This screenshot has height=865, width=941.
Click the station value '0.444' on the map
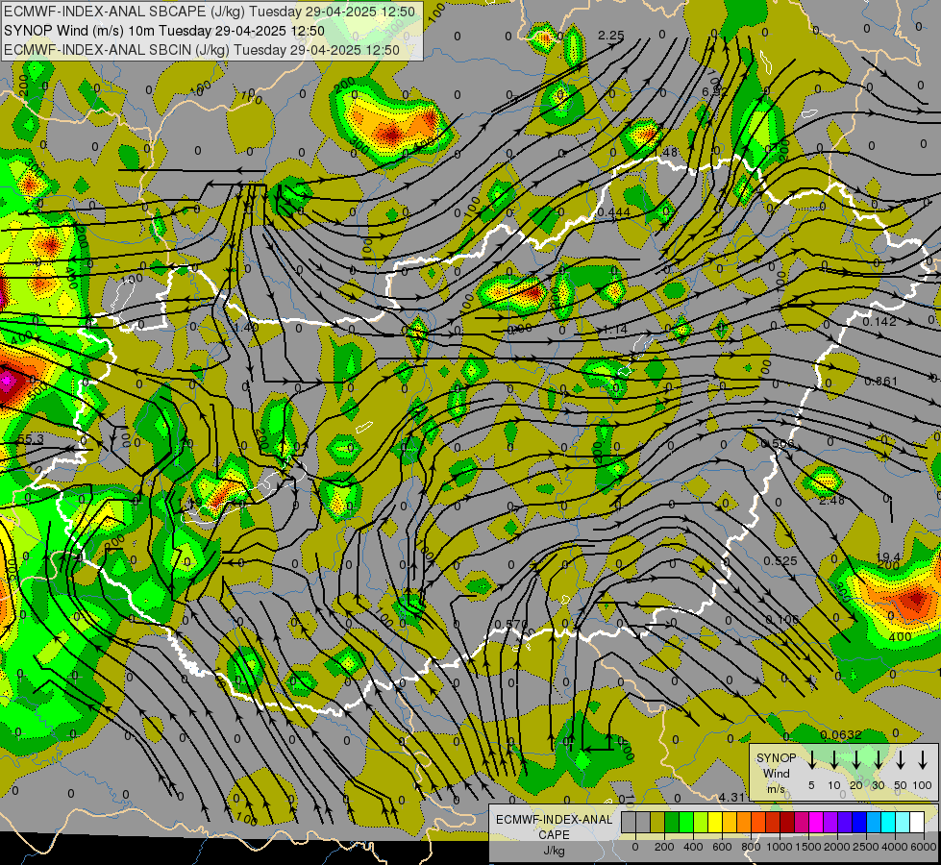tap(613, 212)
